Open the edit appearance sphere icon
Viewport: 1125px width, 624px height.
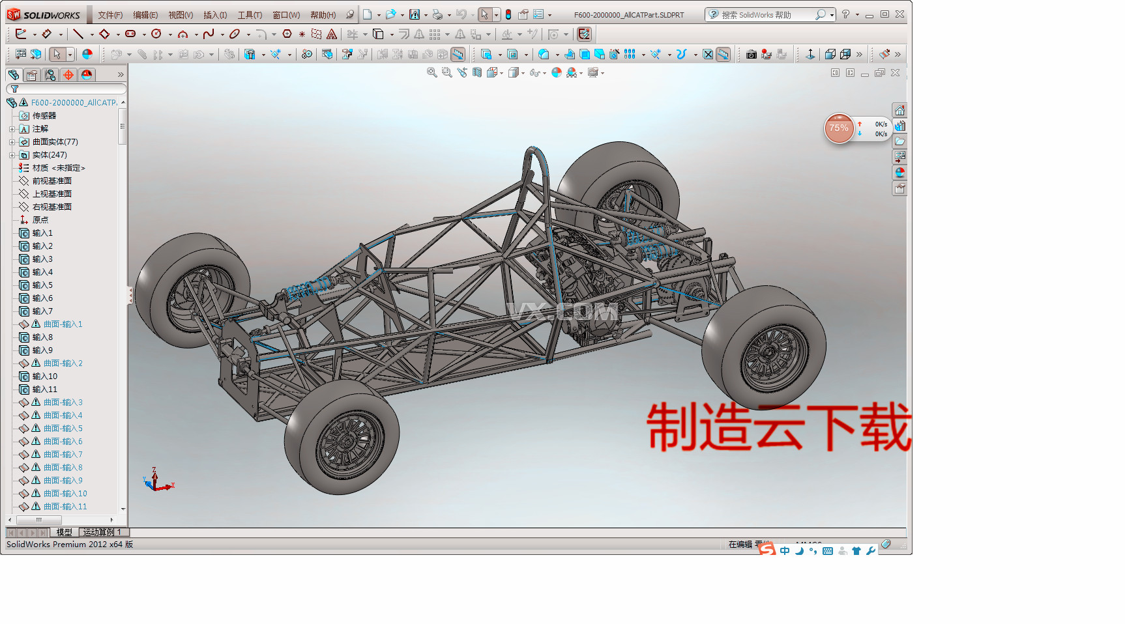click(x=555, y=72)
